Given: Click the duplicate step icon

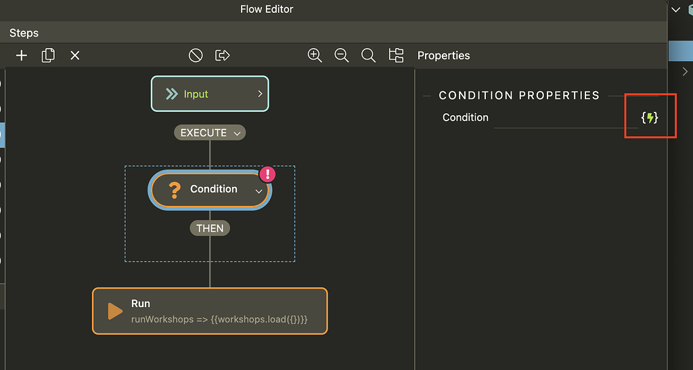Looking at the screenshot, I should coord(48,56).
